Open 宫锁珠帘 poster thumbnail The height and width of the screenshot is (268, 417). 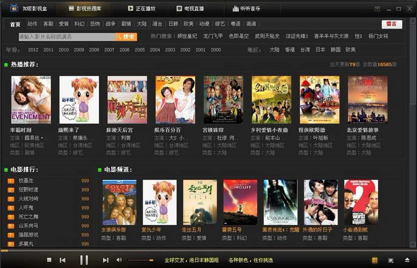tap(224, 100)
